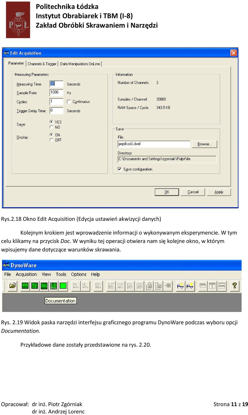Click the grayed cursor tools icon after the graph icons
The height and width of the screenshot is (415, 248).
click(x=98, y=286)
